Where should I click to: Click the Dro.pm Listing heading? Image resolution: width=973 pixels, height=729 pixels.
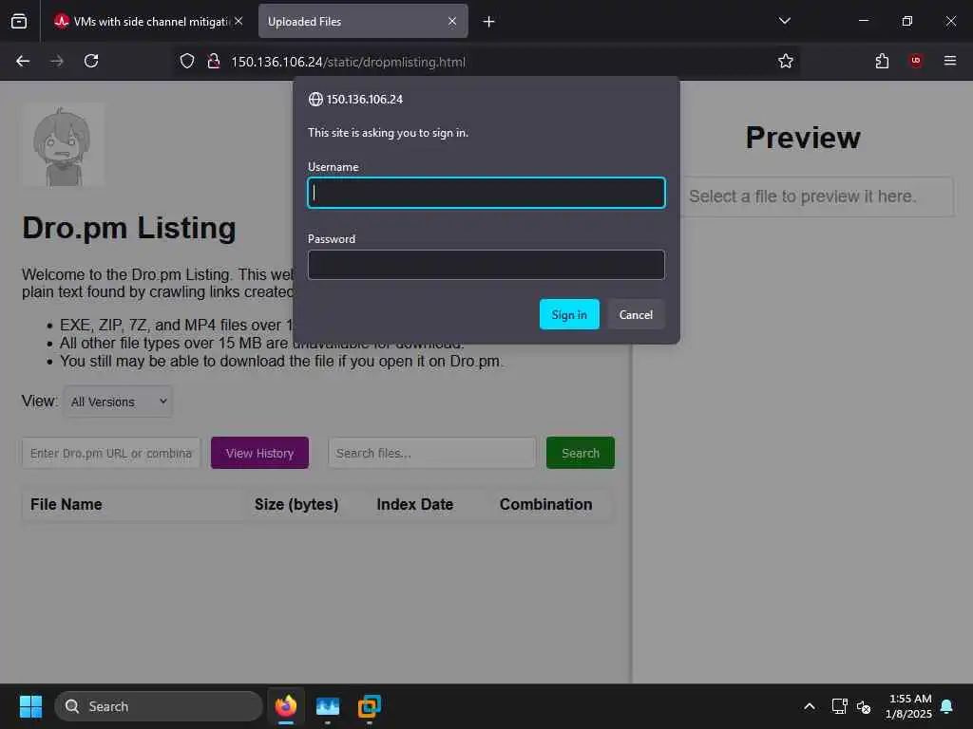coord(129,228)
